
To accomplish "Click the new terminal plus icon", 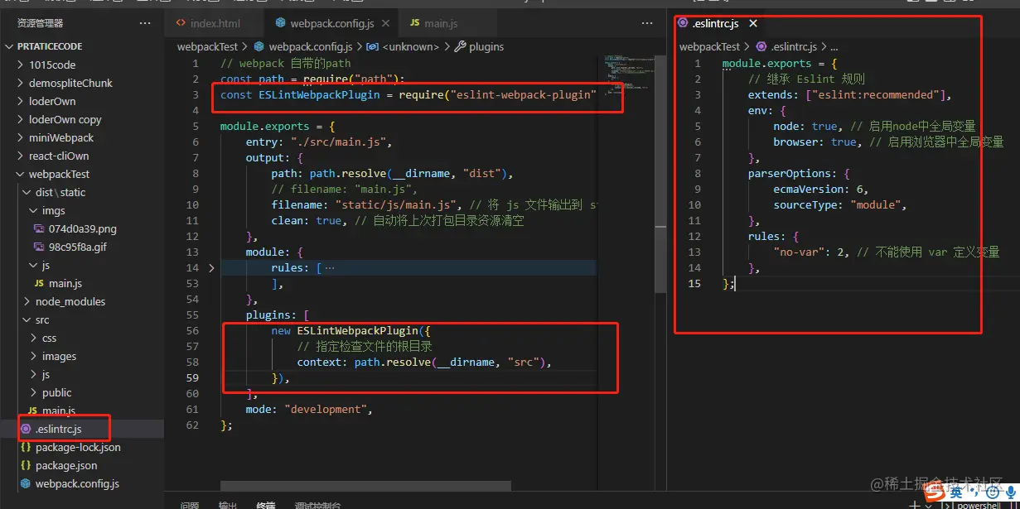I will [914, 505].
